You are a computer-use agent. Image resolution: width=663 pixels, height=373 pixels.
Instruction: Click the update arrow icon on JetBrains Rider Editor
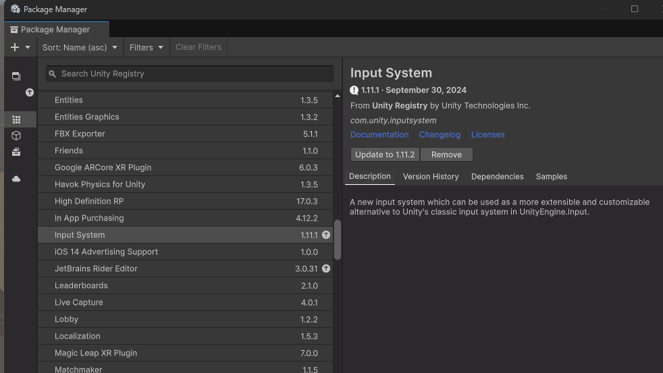[x=326, y=268]
